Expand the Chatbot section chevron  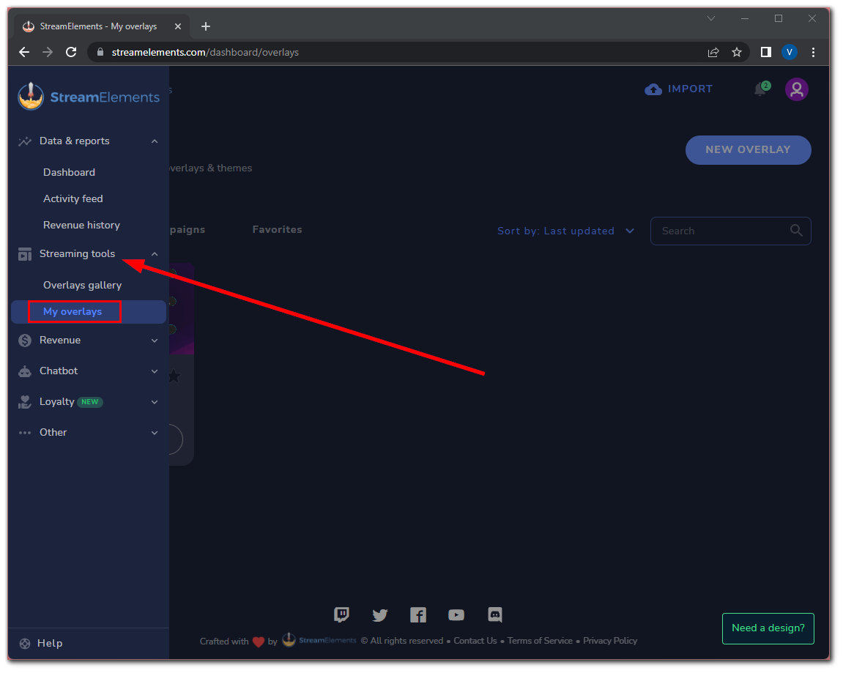[155, 371]
